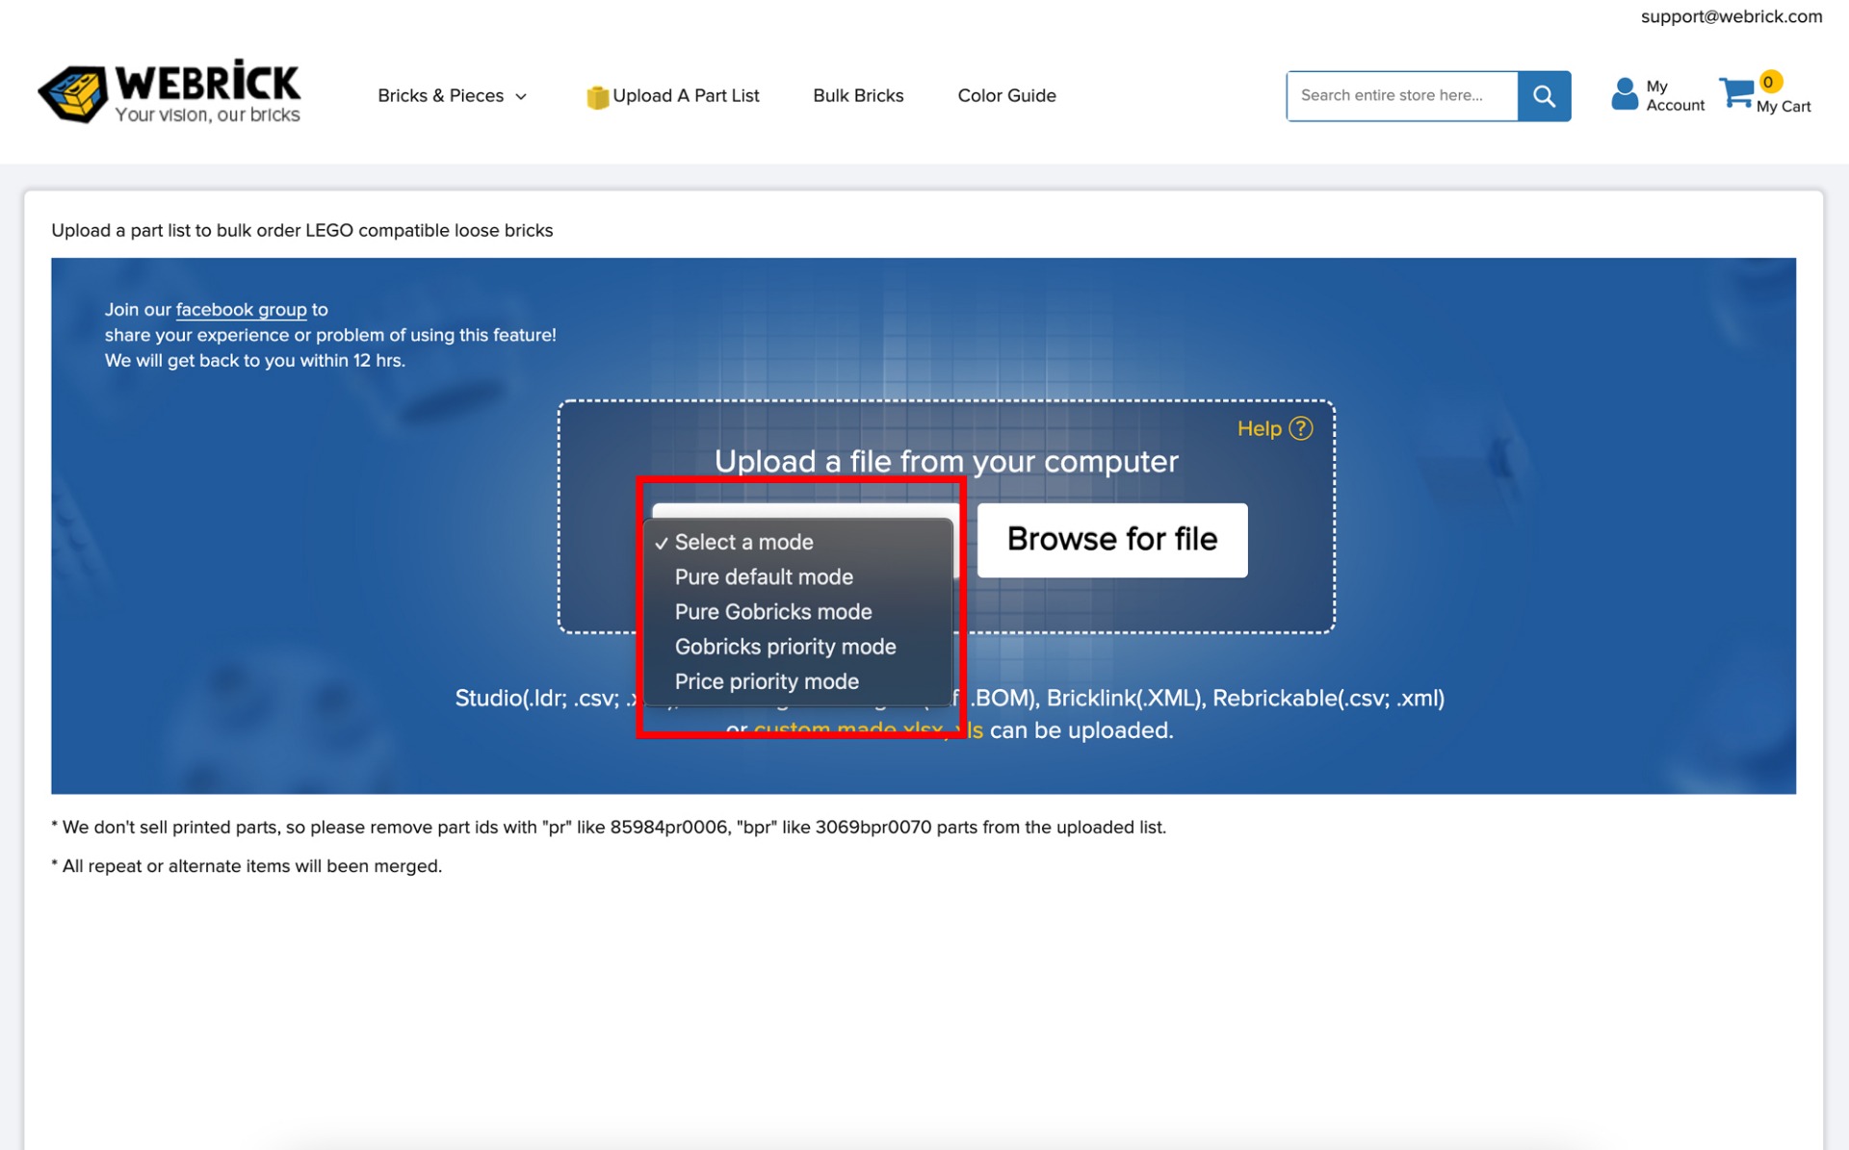Open the facebook group link
1849x1150 pixels.
[x=241, y=309]
